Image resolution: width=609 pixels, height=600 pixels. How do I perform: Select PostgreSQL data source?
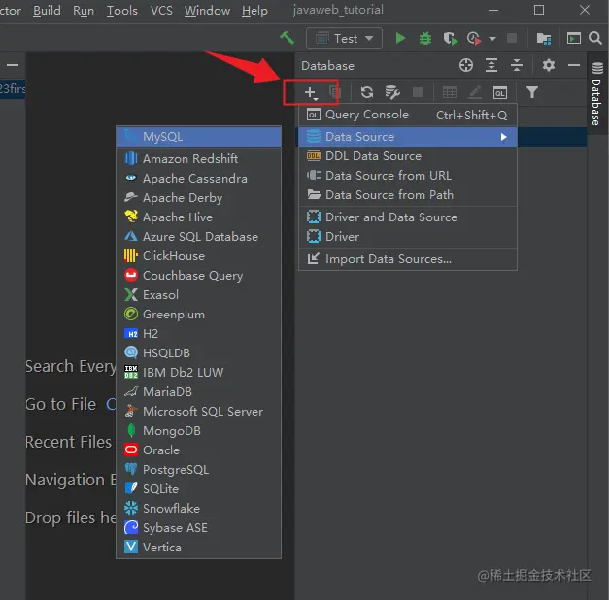point(198,470)
